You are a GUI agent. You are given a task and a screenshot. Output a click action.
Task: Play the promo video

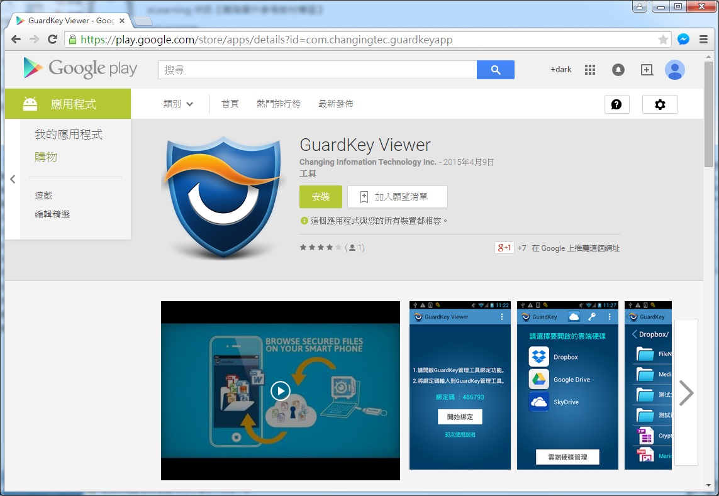click(280, 390)
